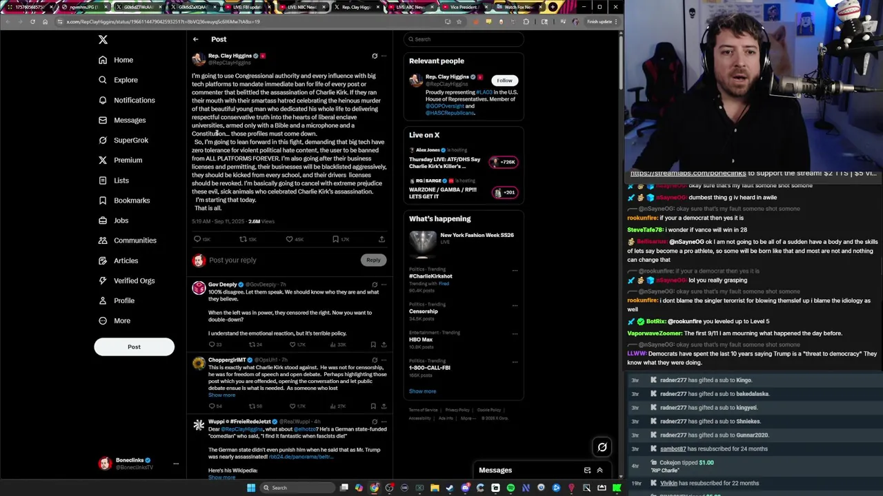The image size is (883, 496).
Task: Share the main Clay Higgins post
Action: 381,239
